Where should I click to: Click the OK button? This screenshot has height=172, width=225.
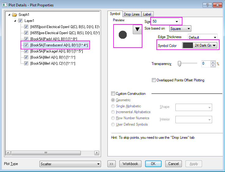click(153, 164)
